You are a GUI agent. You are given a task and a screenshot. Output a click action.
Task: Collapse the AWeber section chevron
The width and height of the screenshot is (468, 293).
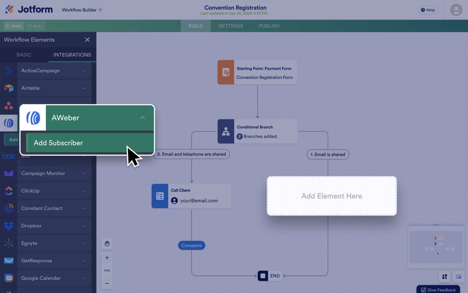pos(143,118)
